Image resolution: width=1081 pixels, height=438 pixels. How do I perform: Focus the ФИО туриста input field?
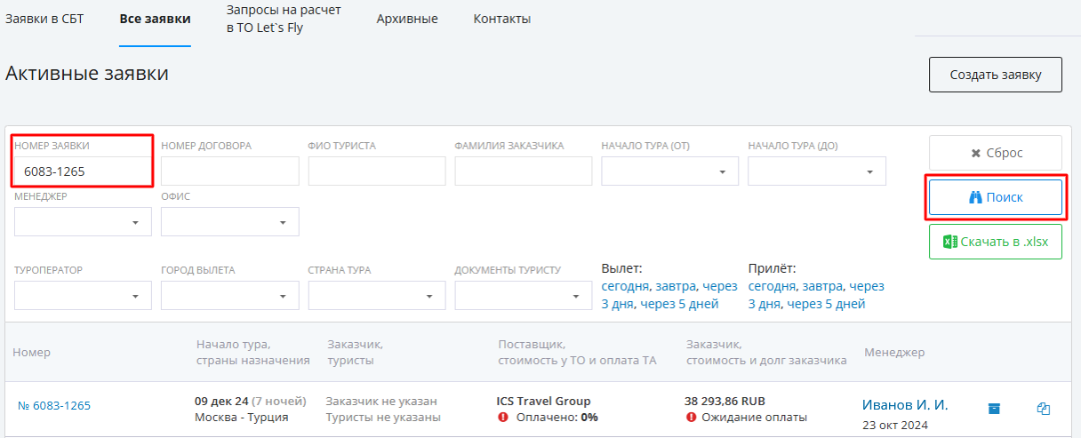[x=377, y=171]
